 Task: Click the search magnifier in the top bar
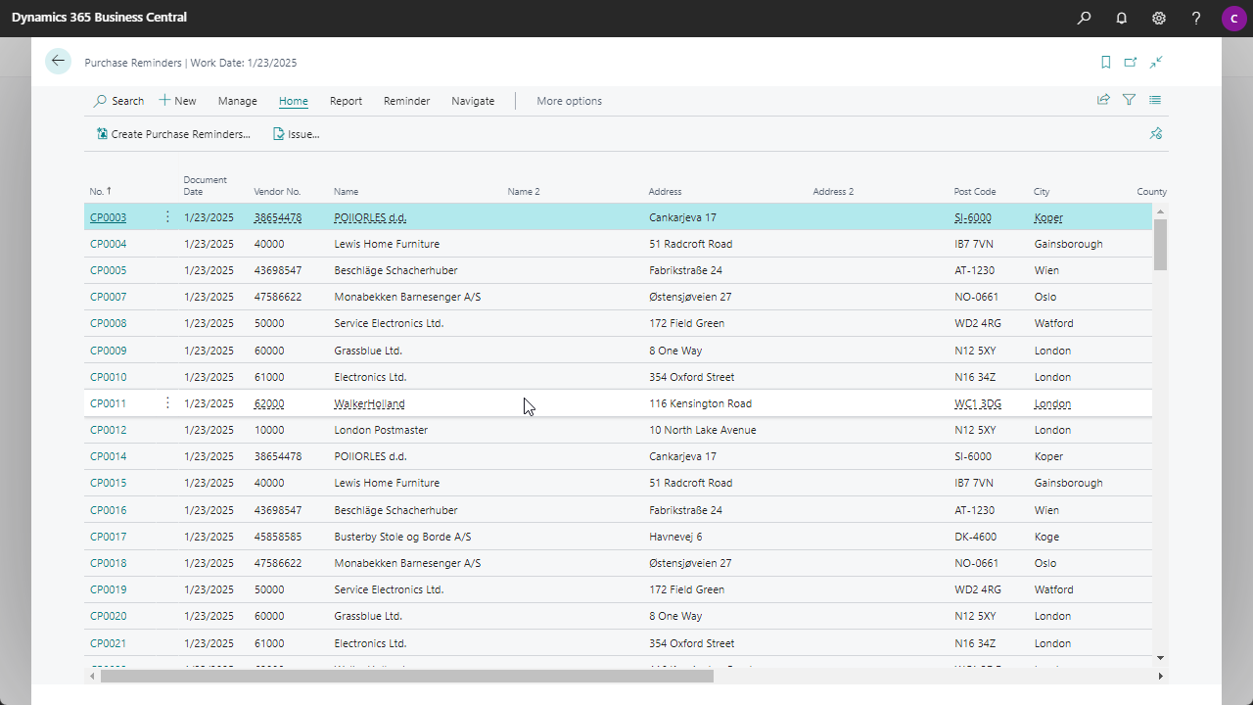tap(1084, 18)
